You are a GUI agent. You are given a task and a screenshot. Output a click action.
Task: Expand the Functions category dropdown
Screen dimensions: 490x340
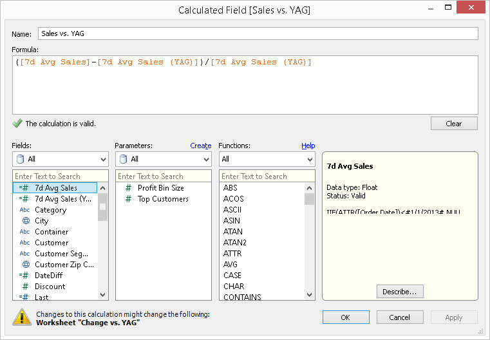coord(267,159)
